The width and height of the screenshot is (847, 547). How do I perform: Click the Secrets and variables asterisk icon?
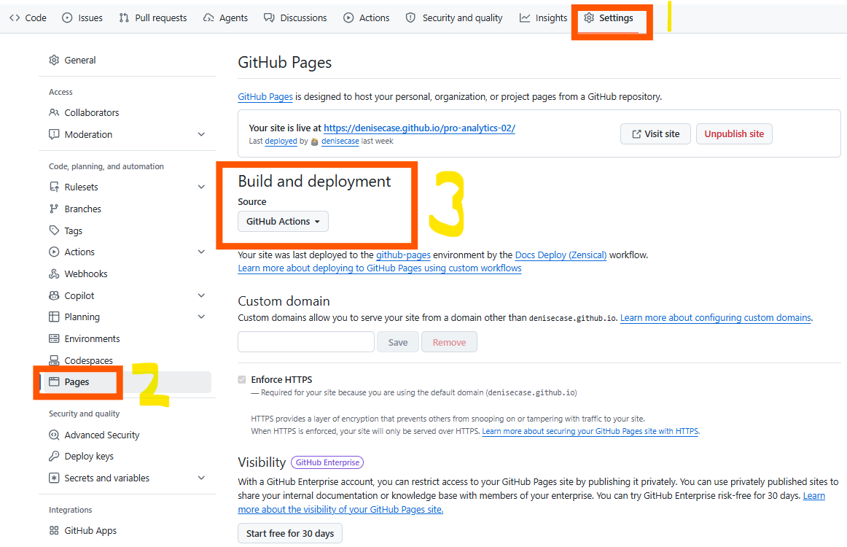click(54, 478)
